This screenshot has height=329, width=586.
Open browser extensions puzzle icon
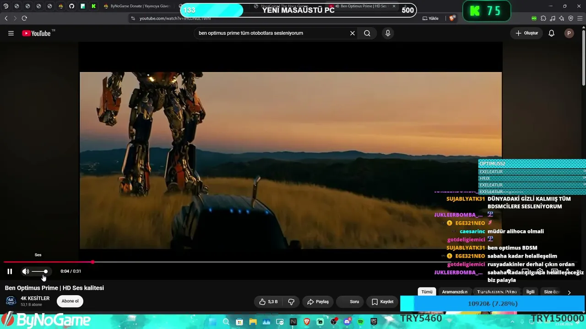click(x=543, y=18)
